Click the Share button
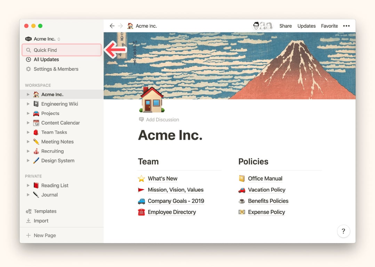The width and height of the screenshot is (375, 267). [x=285, y=26]
